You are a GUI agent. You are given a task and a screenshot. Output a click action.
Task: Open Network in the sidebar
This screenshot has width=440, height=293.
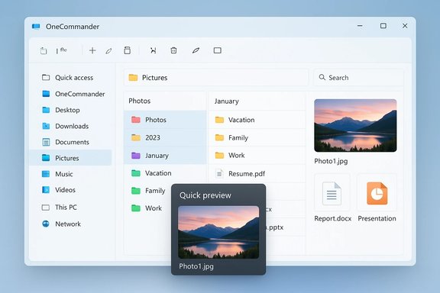click(70, 224)
